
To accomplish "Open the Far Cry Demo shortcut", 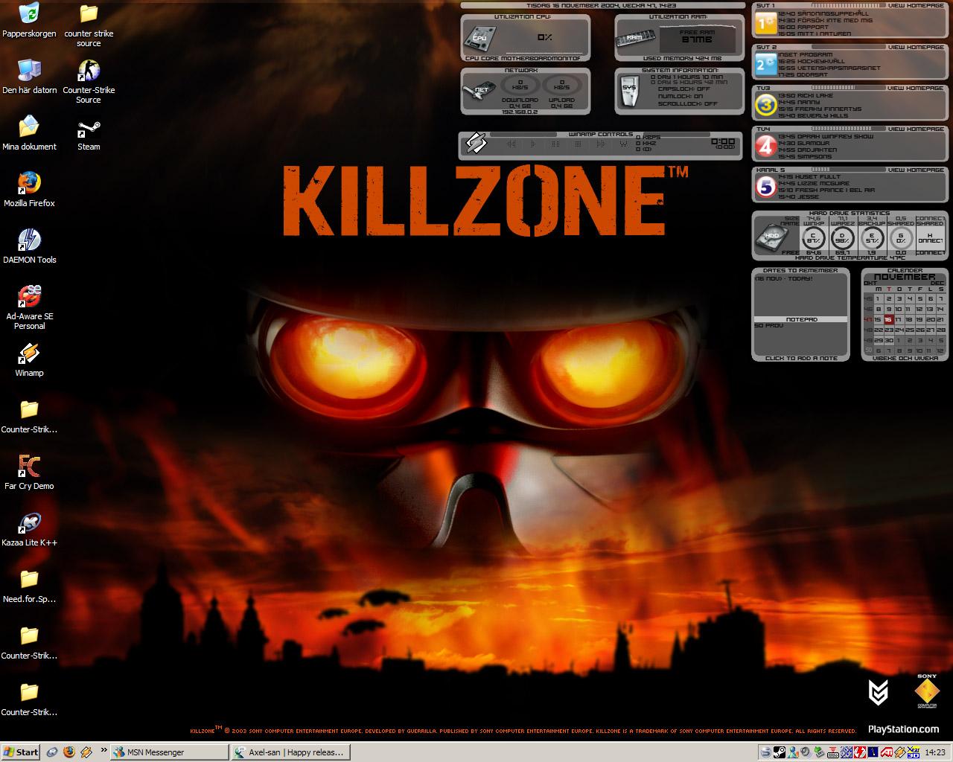I will (x=29, y=473).
